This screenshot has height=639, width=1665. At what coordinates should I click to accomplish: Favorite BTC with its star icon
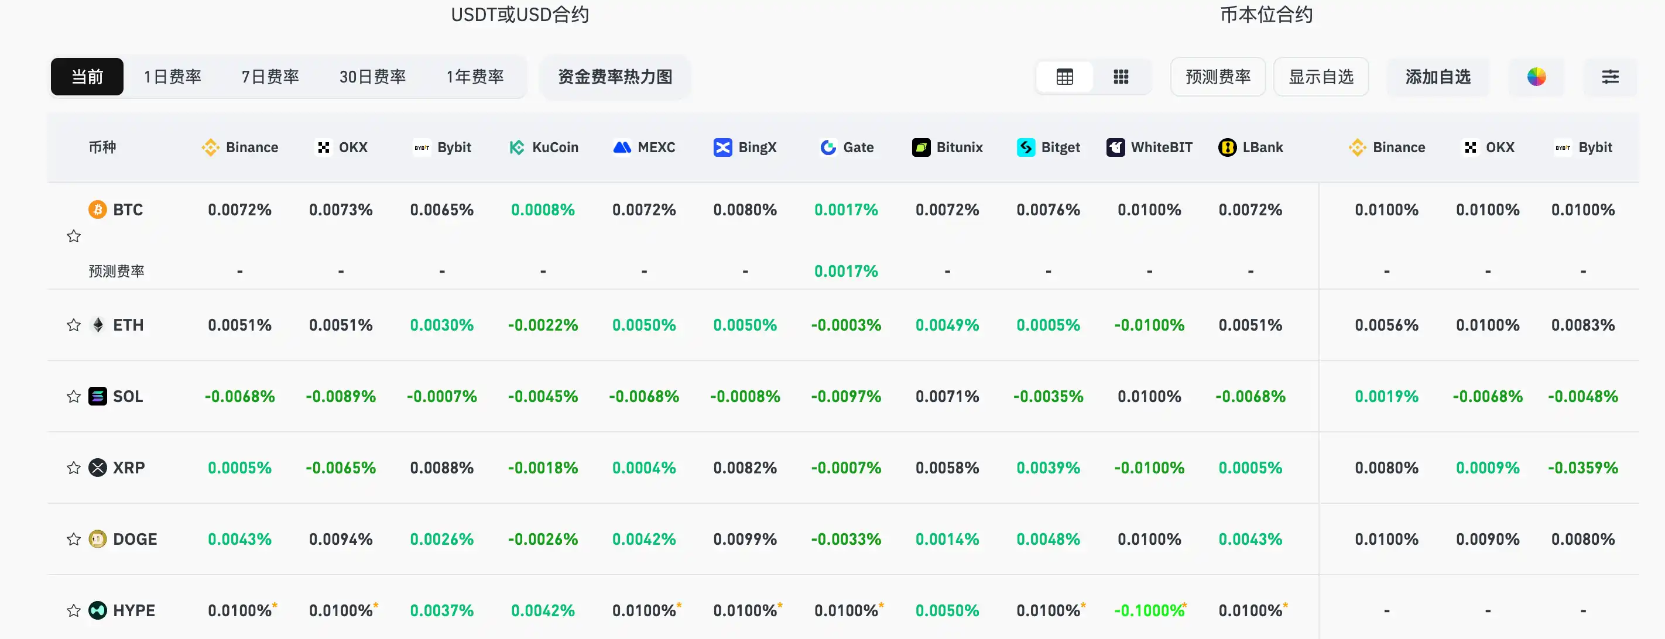(x=74, y=236)
